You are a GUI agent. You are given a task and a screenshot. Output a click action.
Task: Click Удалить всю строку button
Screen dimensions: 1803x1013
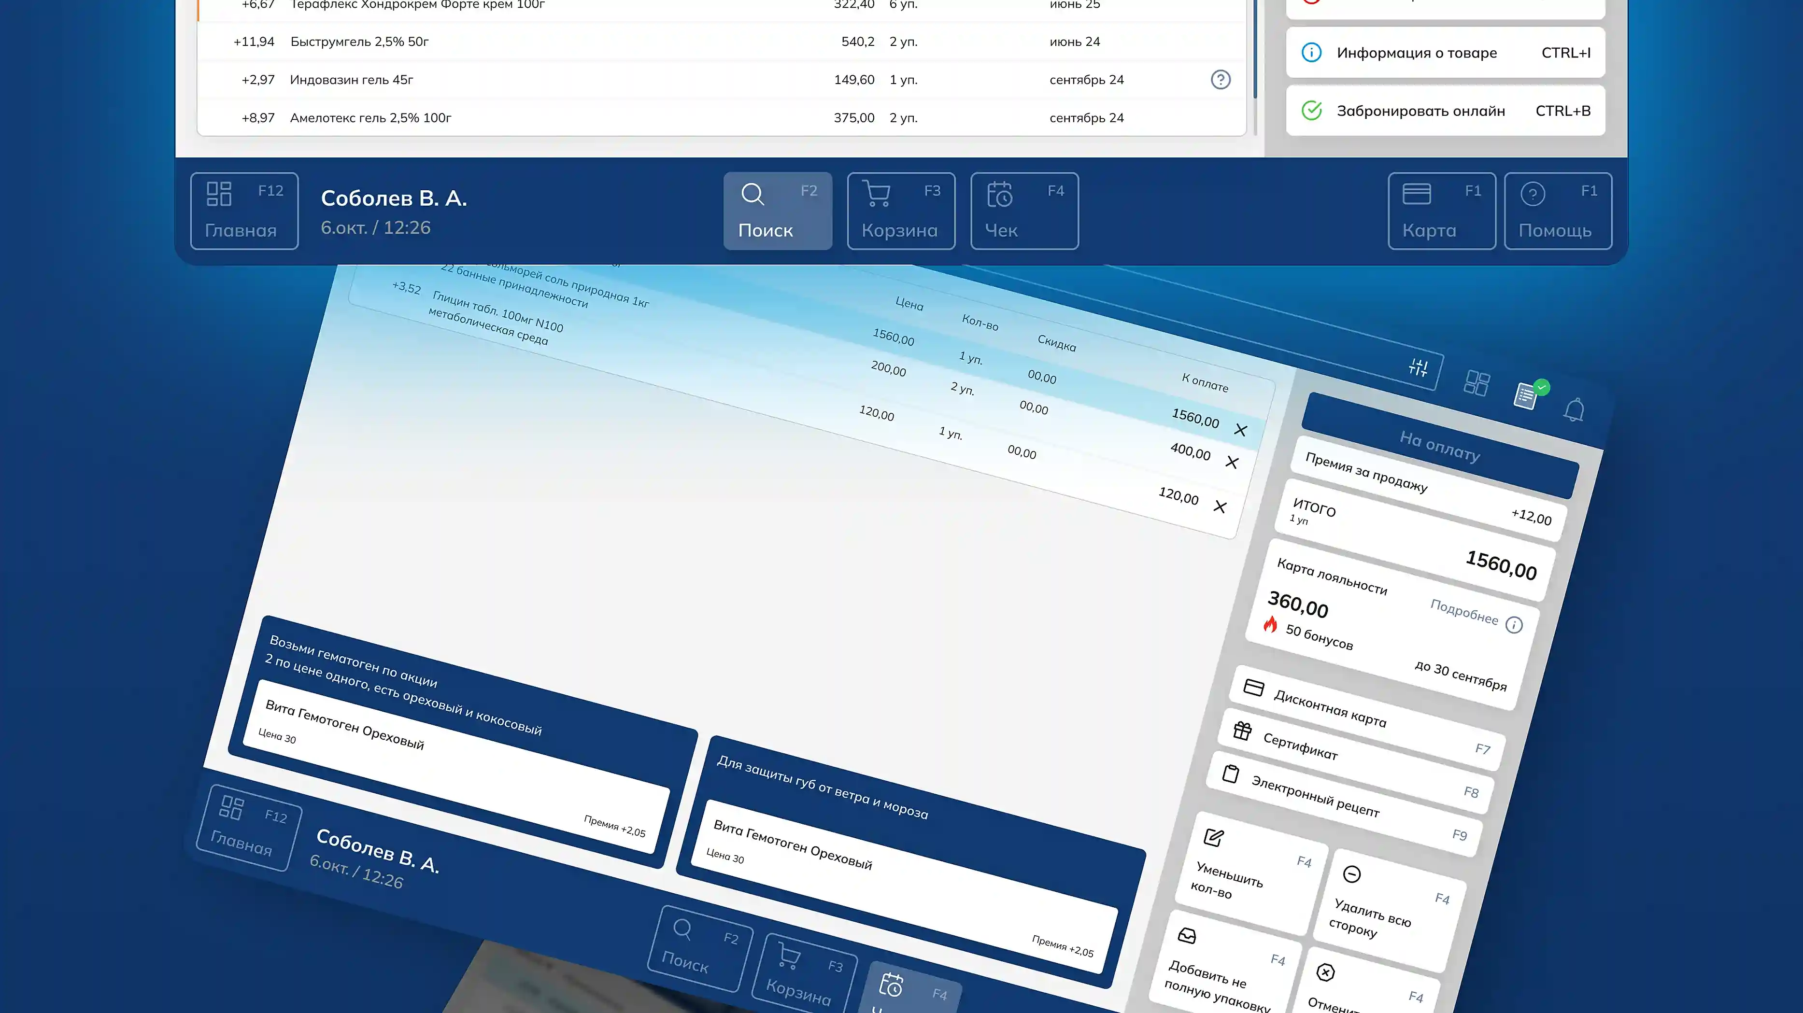(x=1390, y=910)
